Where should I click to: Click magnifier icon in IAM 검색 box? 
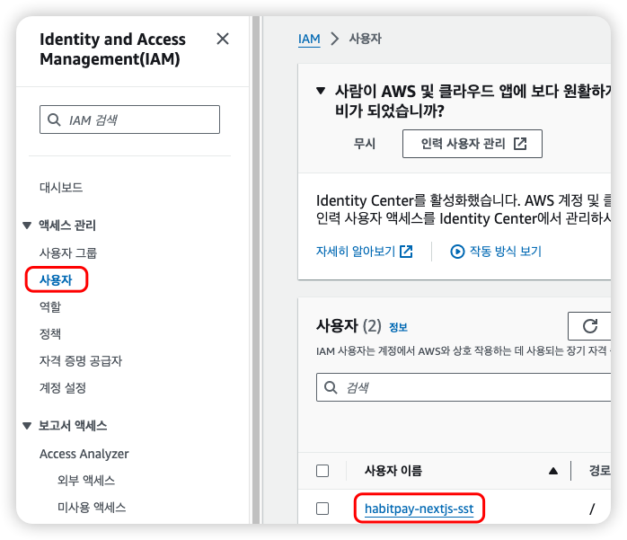55,120
